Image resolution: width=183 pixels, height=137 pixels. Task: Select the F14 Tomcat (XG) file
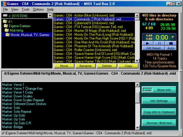click(94, 27)
